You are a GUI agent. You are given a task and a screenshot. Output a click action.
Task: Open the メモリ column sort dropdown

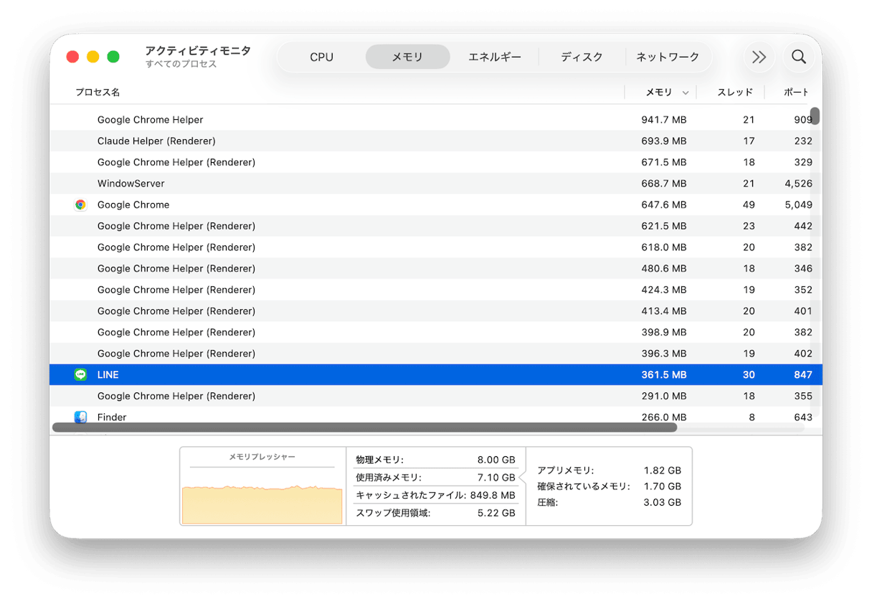pos(686,92)
